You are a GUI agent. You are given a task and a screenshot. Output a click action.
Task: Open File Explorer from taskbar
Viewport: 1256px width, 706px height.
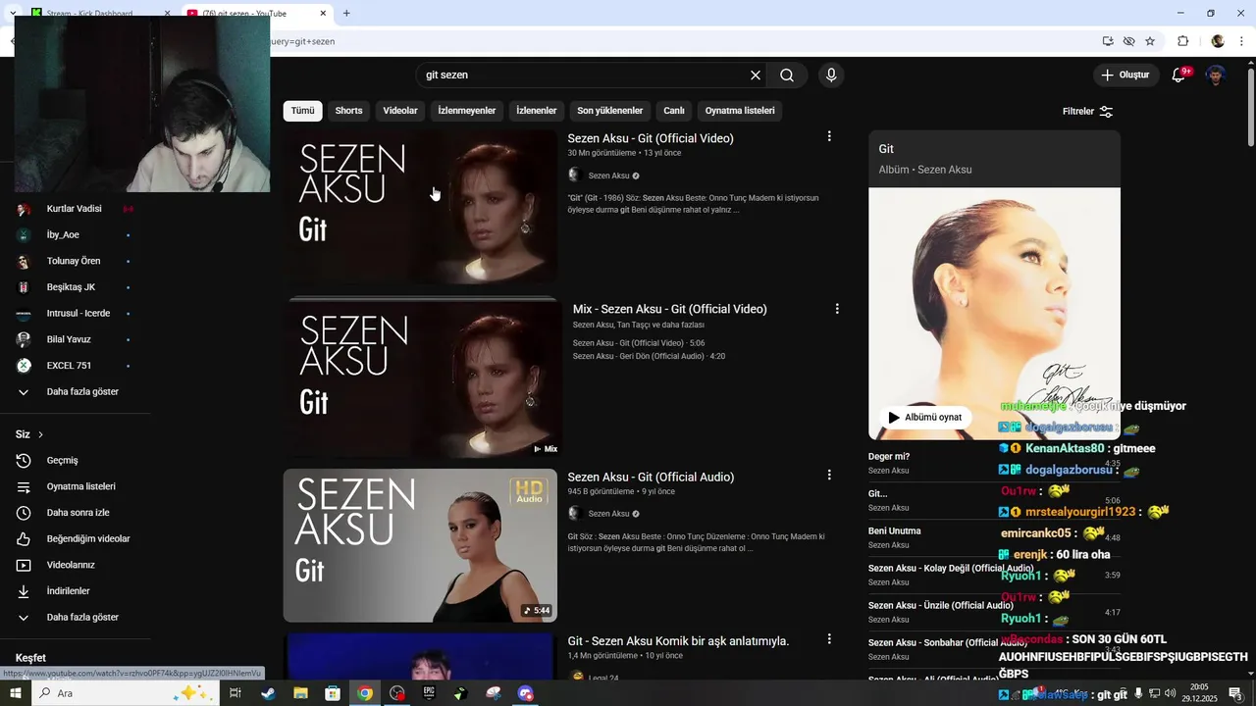300,693
